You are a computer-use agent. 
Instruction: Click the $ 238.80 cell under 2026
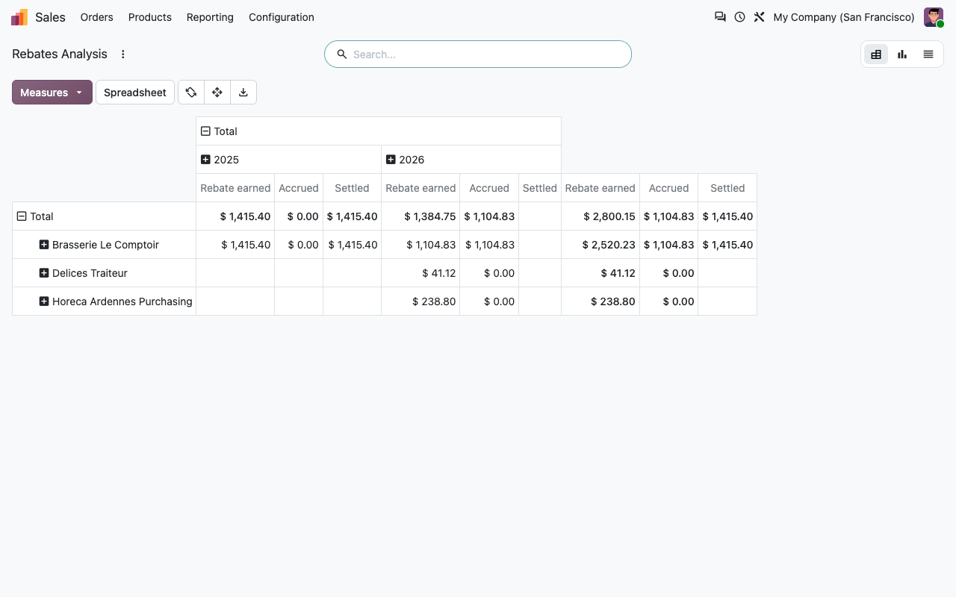[x=420, y=301]
